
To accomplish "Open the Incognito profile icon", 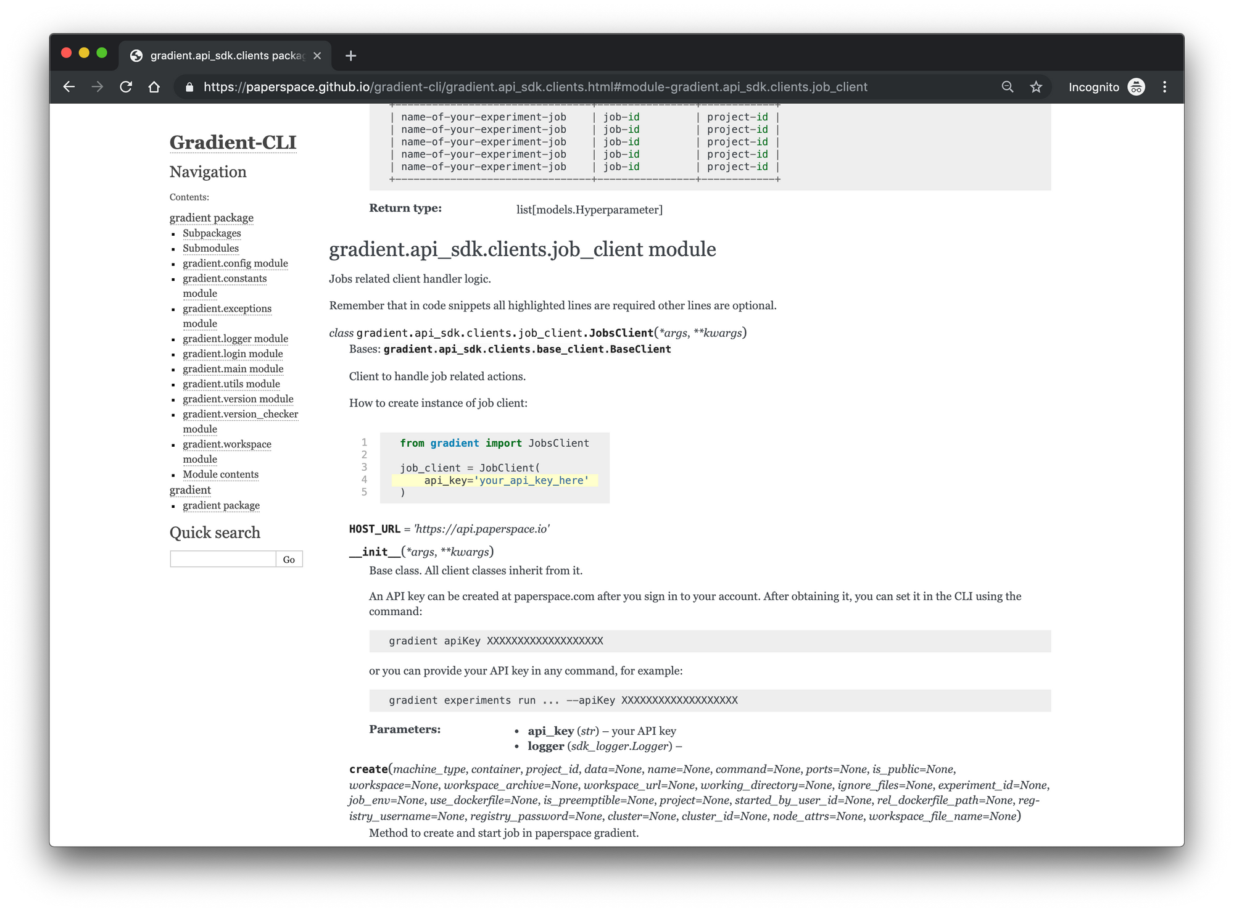I will coord(1136,87).
